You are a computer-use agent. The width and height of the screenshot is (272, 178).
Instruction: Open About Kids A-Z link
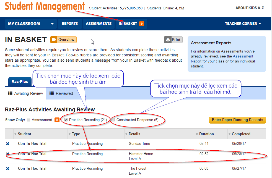pyautogui.click(x=250, y=8)
